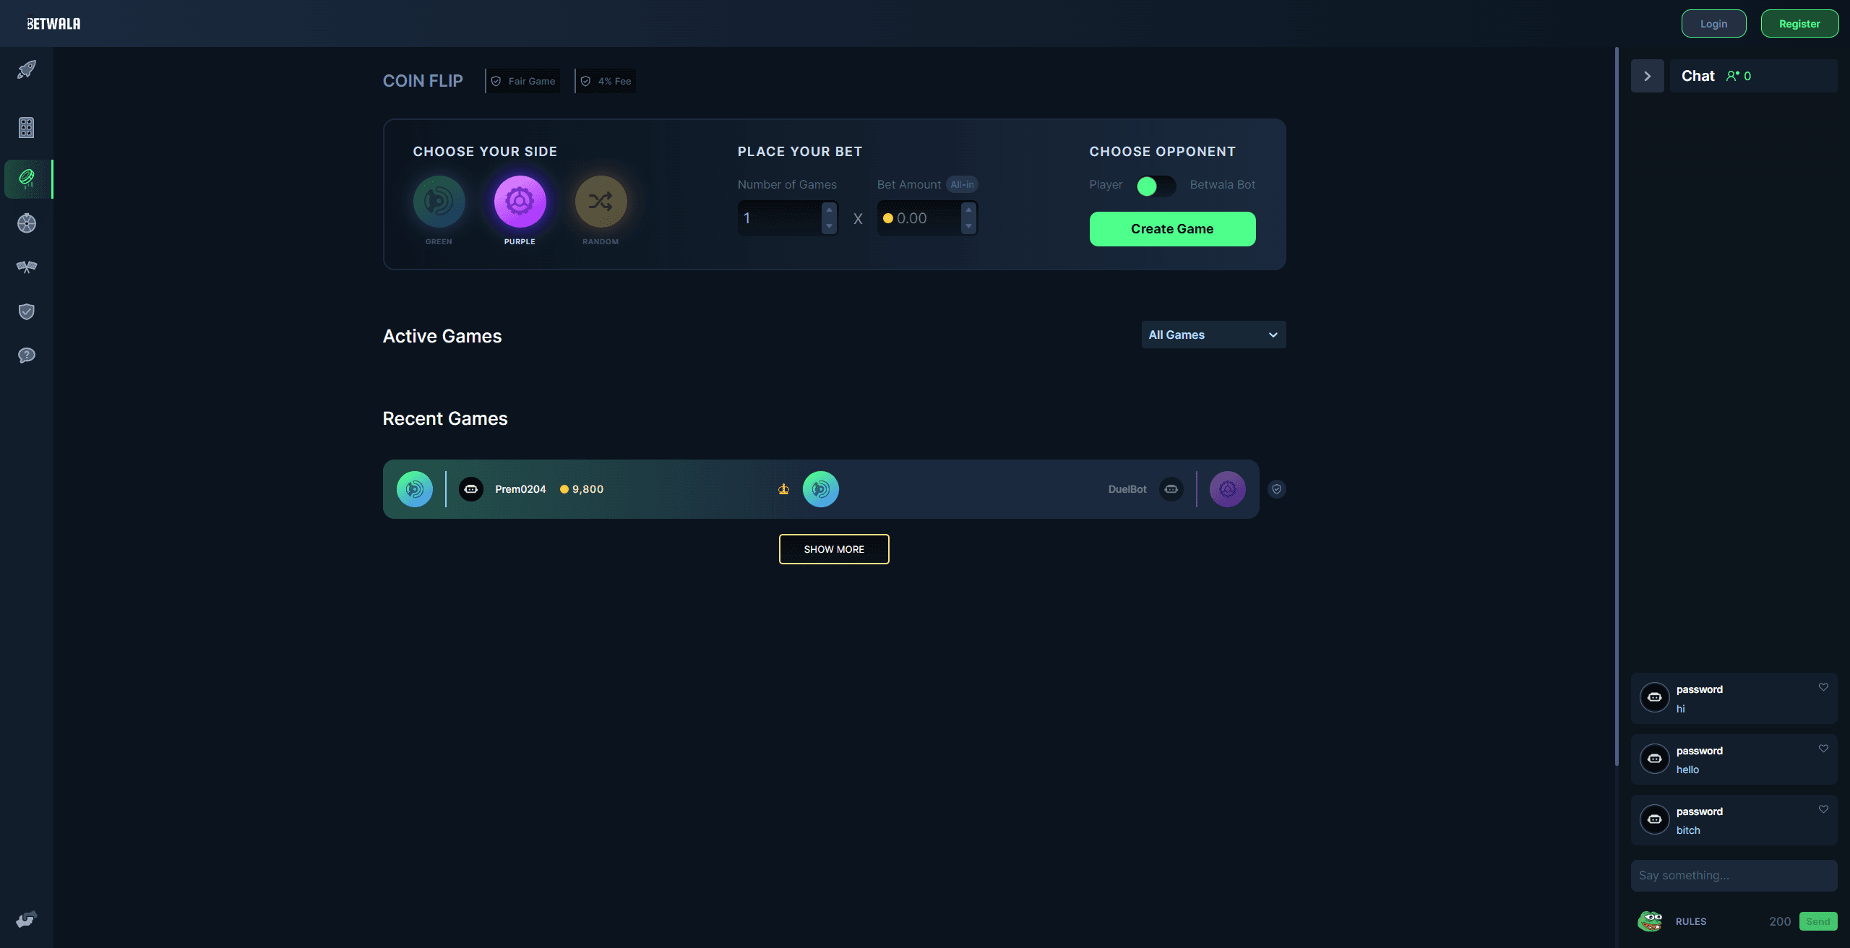Increase Number of Games with up arrow
The width and height of the screenshot is (1850, 948).
829,210
